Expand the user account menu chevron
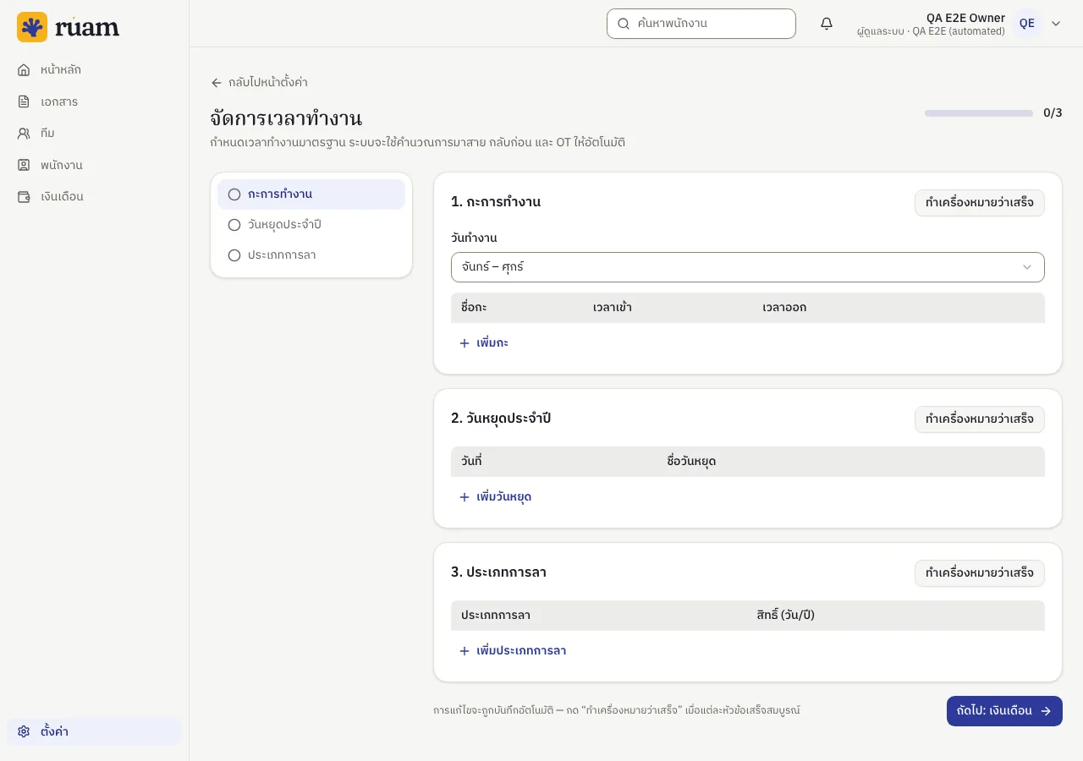This screenshot has height=761, width=1083. coord(1056,24)
